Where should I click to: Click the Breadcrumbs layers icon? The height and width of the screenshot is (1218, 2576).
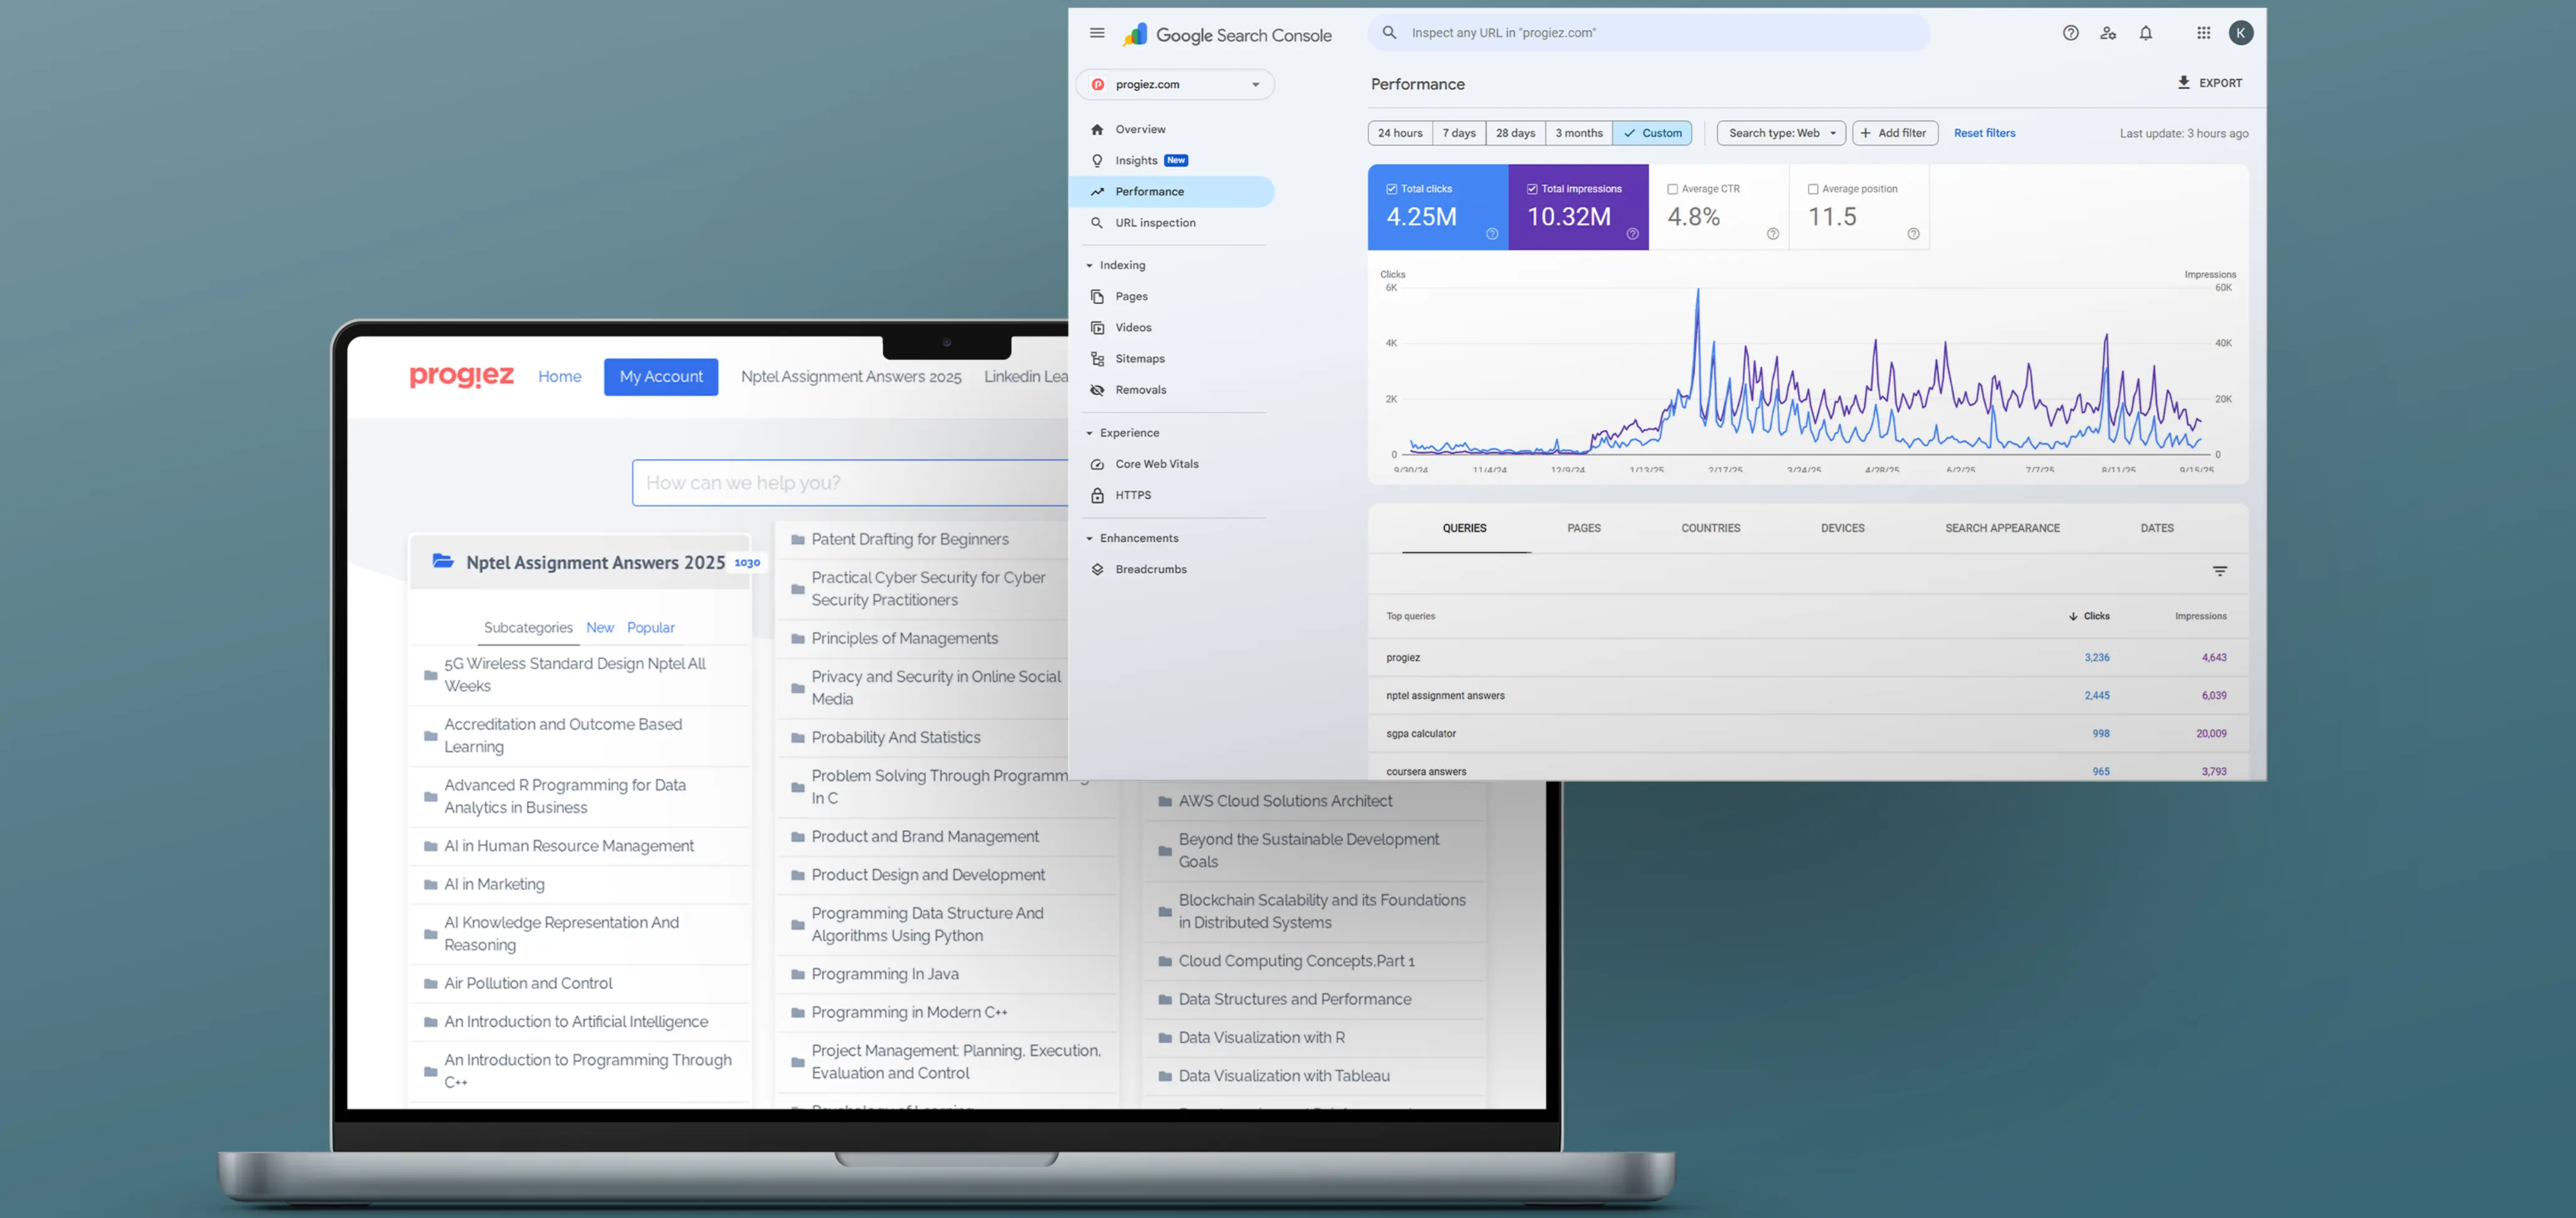pyautogui.click(x=1097, y=569)
